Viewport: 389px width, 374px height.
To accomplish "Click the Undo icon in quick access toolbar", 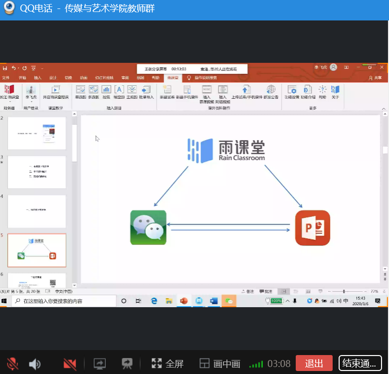I will point(13,68).
